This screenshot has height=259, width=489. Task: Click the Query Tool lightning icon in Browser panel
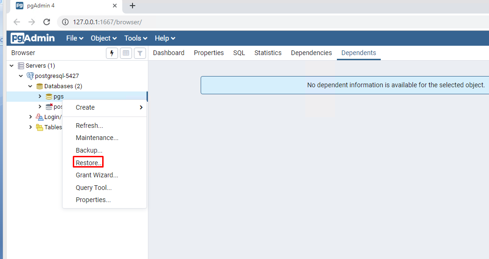point(112,53)
